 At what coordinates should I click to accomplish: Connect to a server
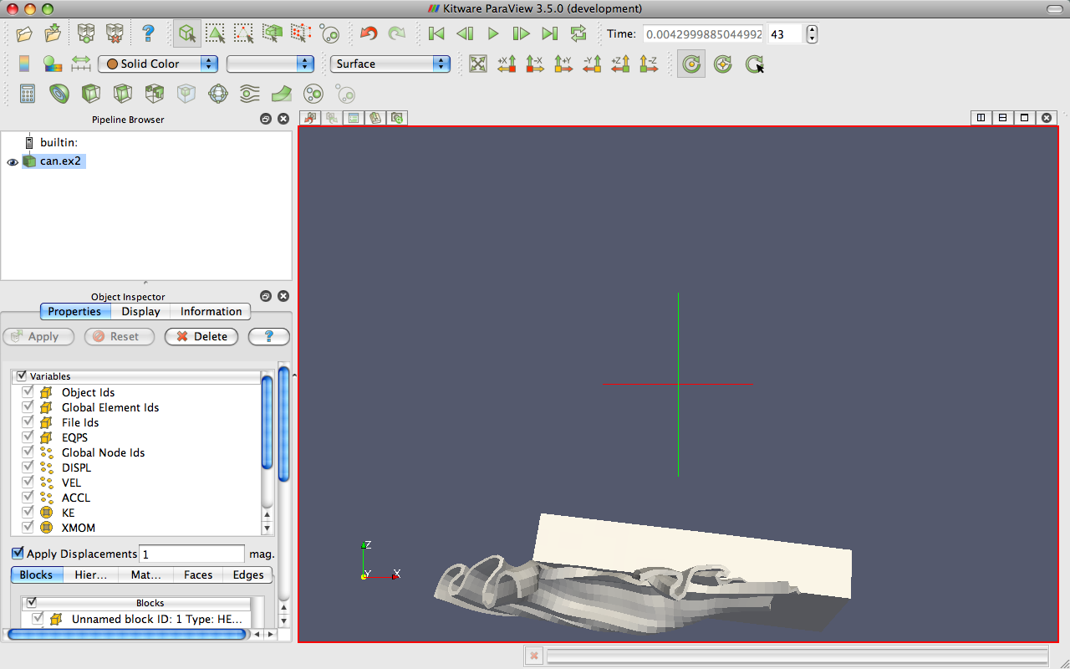pos(86,33)
